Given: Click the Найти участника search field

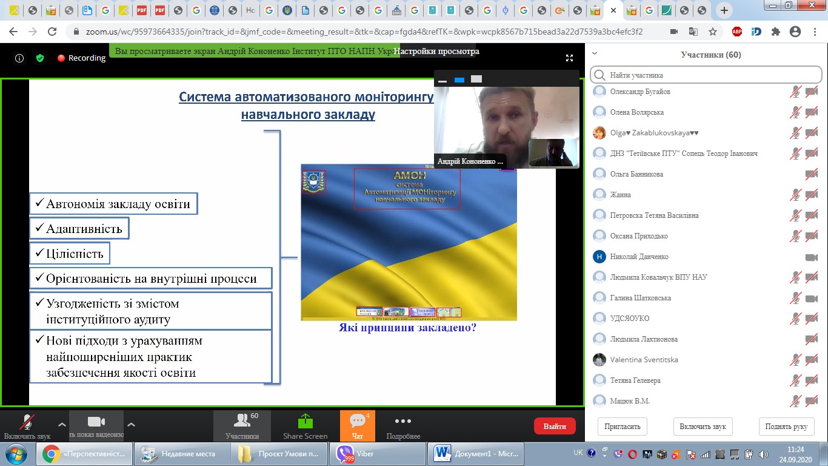Looking at the screenshot, I should (706, 75).
